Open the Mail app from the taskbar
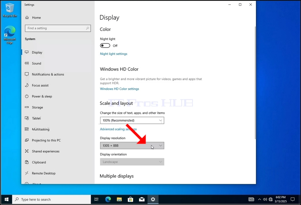The image size is (301, 205). pos(142,199)
